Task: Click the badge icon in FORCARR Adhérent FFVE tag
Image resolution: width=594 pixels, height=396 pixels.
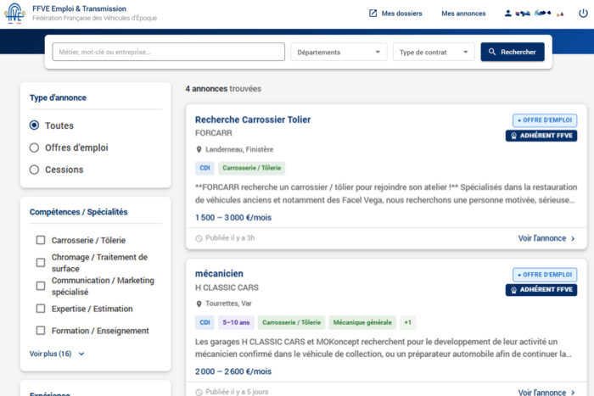Action: click(x=513, y=136)
